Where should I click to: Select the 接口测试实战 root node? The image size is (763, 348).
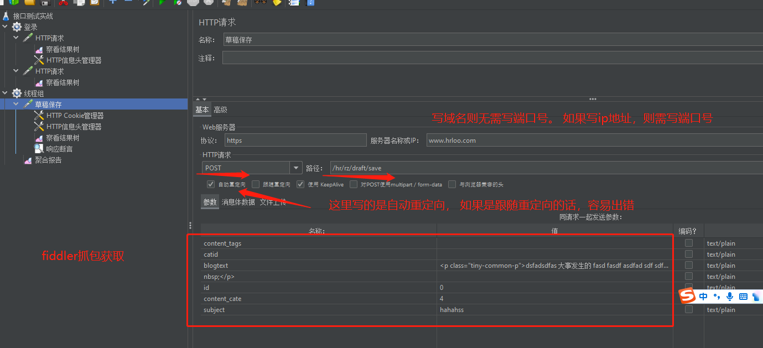[33, 16]
